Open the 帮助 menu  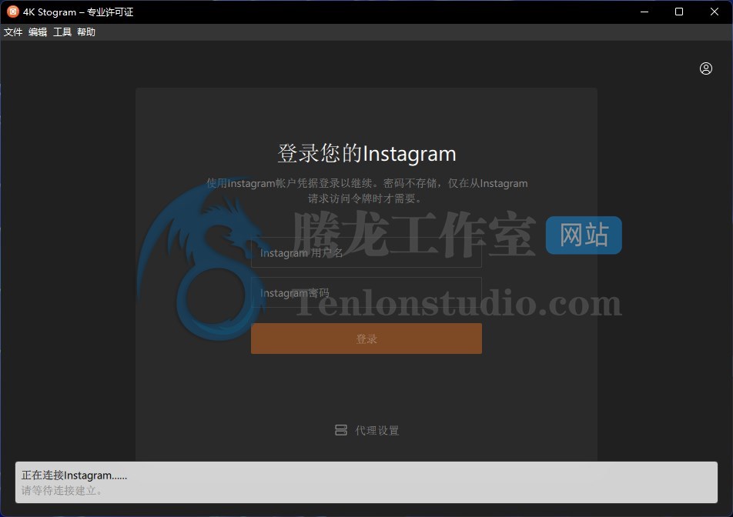(86, 32)
